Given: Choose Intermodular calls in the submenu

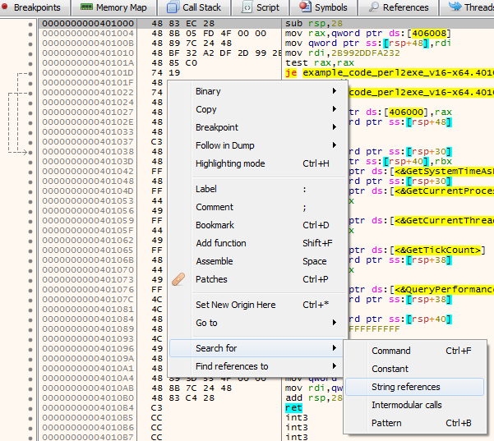Looking at the screenshot, I should coord(406,405).
